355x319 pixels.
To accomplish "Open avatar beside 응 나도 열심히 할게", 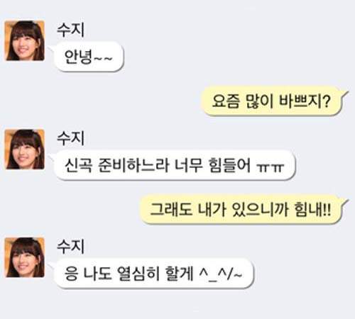I will point(25,257).
